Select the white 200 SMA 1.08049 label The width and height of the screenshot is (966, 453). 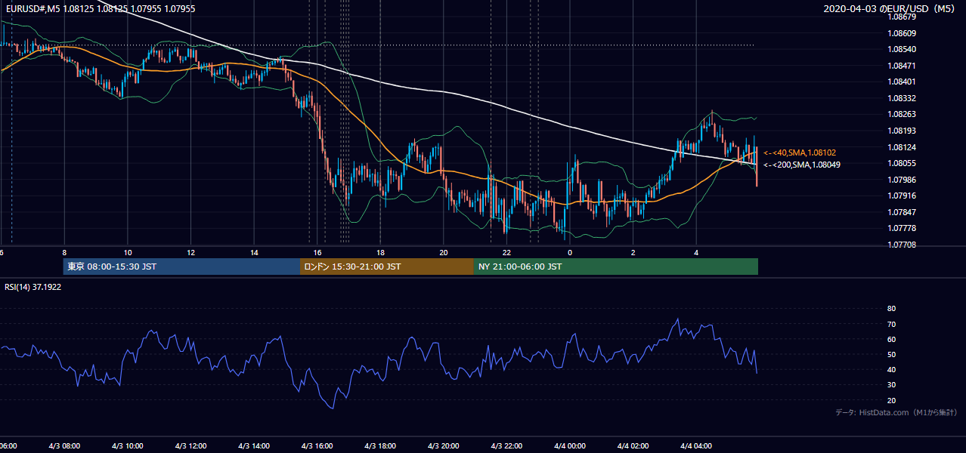(802, 165)
